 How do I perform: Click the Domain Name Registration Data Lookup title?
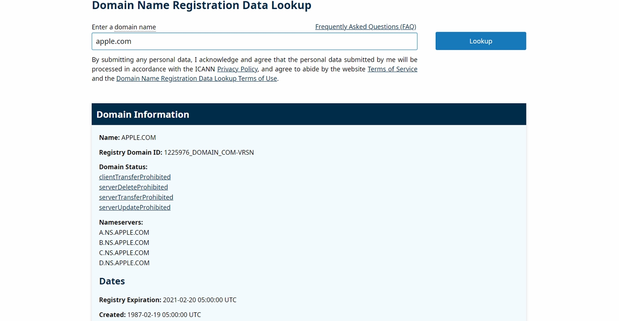tap(201, 5)
